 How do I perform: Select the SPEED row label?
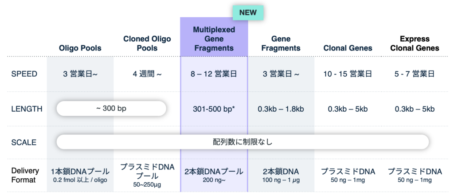pyautogui.click(x=24, y=74)
